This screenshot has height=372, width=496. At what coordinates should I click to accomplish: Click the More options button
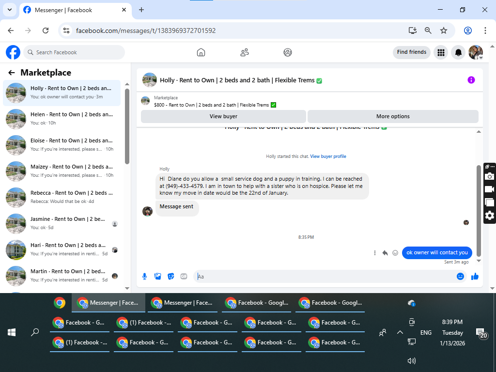pos(393,116)
